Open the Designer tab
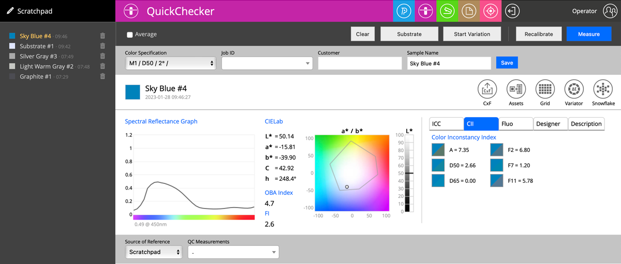The width and height of the screenshot is (621, 264). click(x=551, y=124)
